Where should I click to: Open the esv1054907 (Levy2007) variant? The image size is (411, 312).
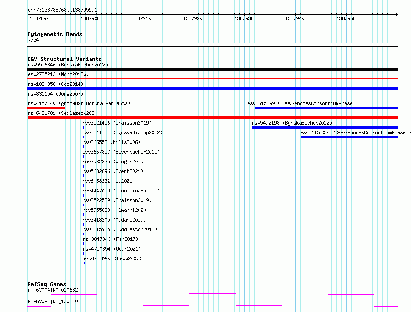tap(113, 258)
